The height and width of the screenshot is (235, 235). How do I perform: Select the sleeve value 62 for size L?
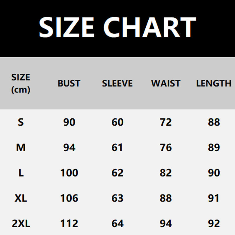117,173
